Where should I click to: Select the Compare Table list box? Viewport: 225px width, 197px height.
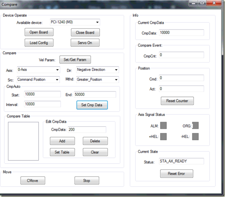coord(24,141)
